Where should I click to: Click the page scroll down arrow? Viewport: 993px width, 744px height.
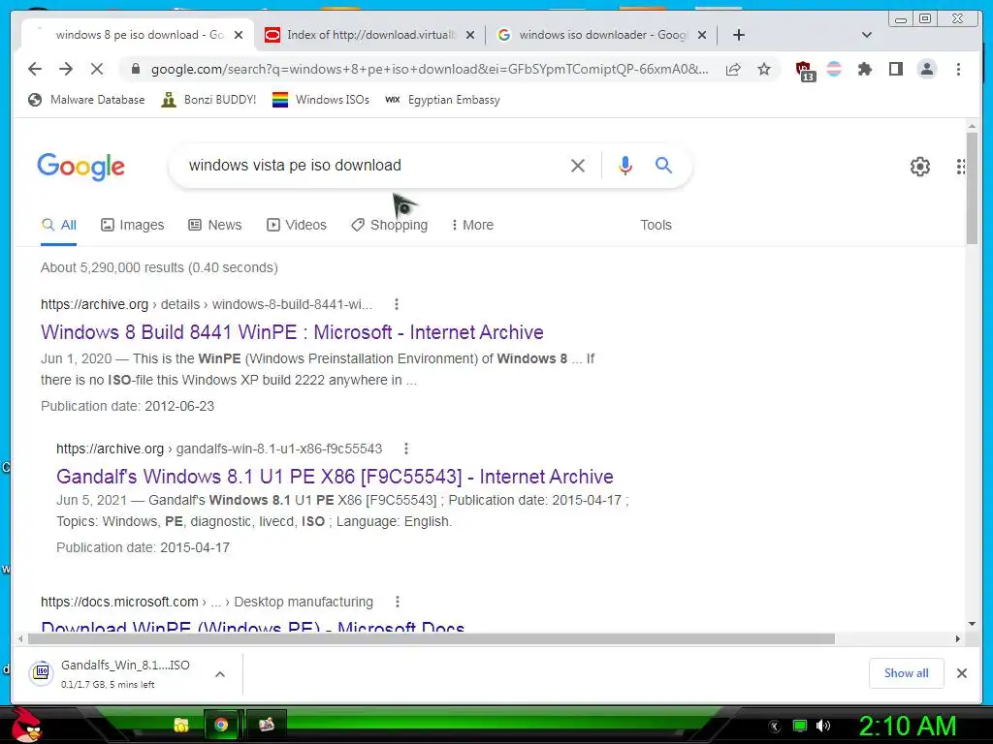point(972,625)
